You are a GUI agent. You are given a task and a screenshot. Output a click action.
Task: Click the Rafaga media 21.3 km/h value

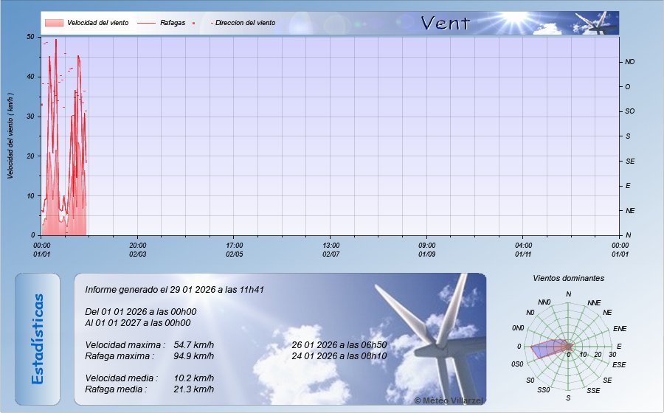point(194,389)
